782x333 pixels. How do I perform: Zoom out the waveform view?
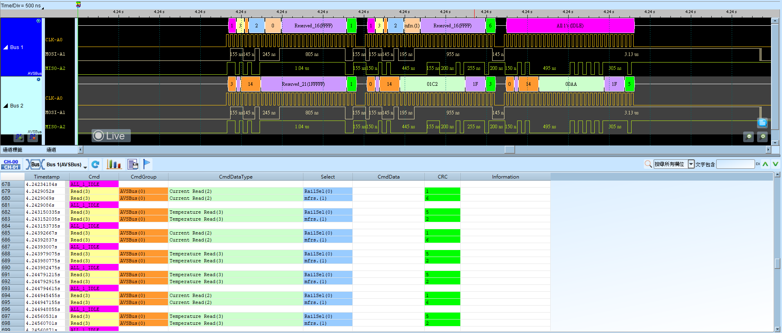point(748,137)
